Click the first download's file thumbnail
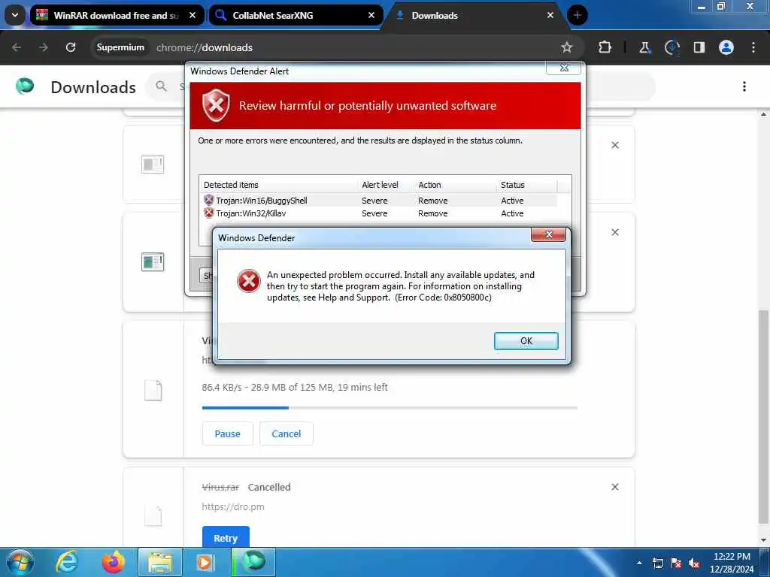This screenshot has height=577, width=770. point(153,165)
